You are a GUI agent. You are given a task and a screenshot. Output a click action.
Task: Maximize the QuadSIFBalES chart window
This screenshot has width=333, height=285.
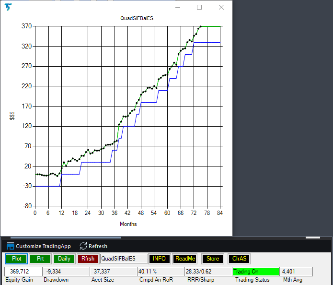pyautogui.click(x=199, y=7)
